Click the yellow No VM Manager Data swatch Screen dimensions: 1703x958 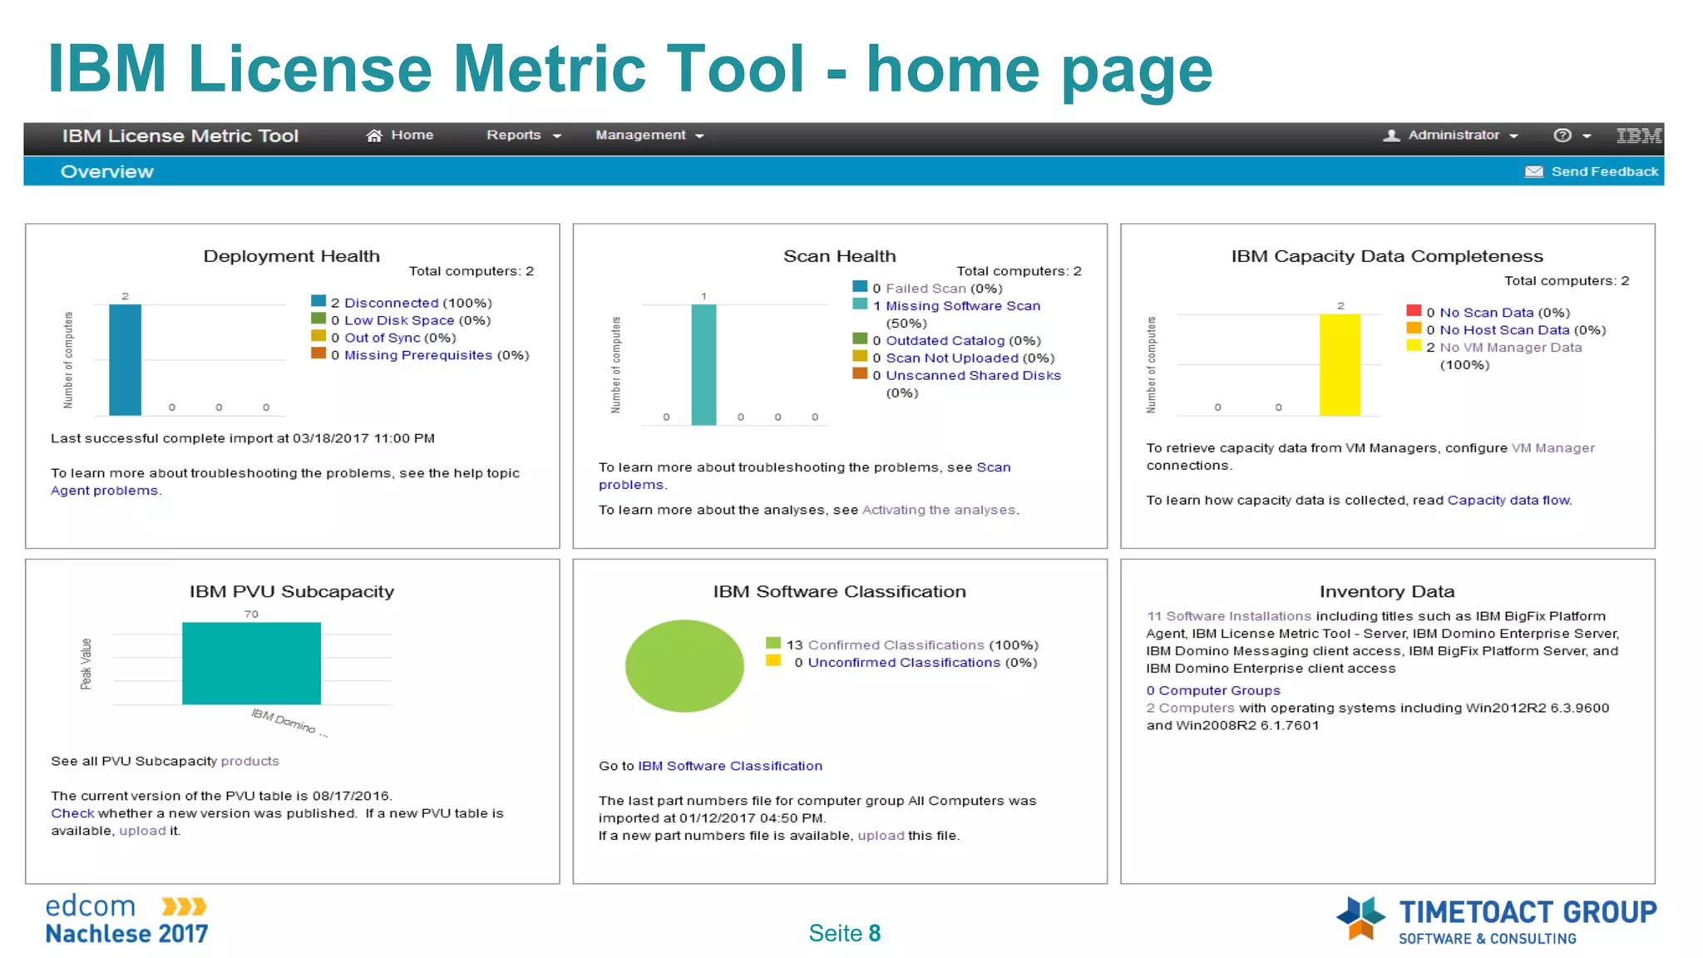tap(1414, 345)
